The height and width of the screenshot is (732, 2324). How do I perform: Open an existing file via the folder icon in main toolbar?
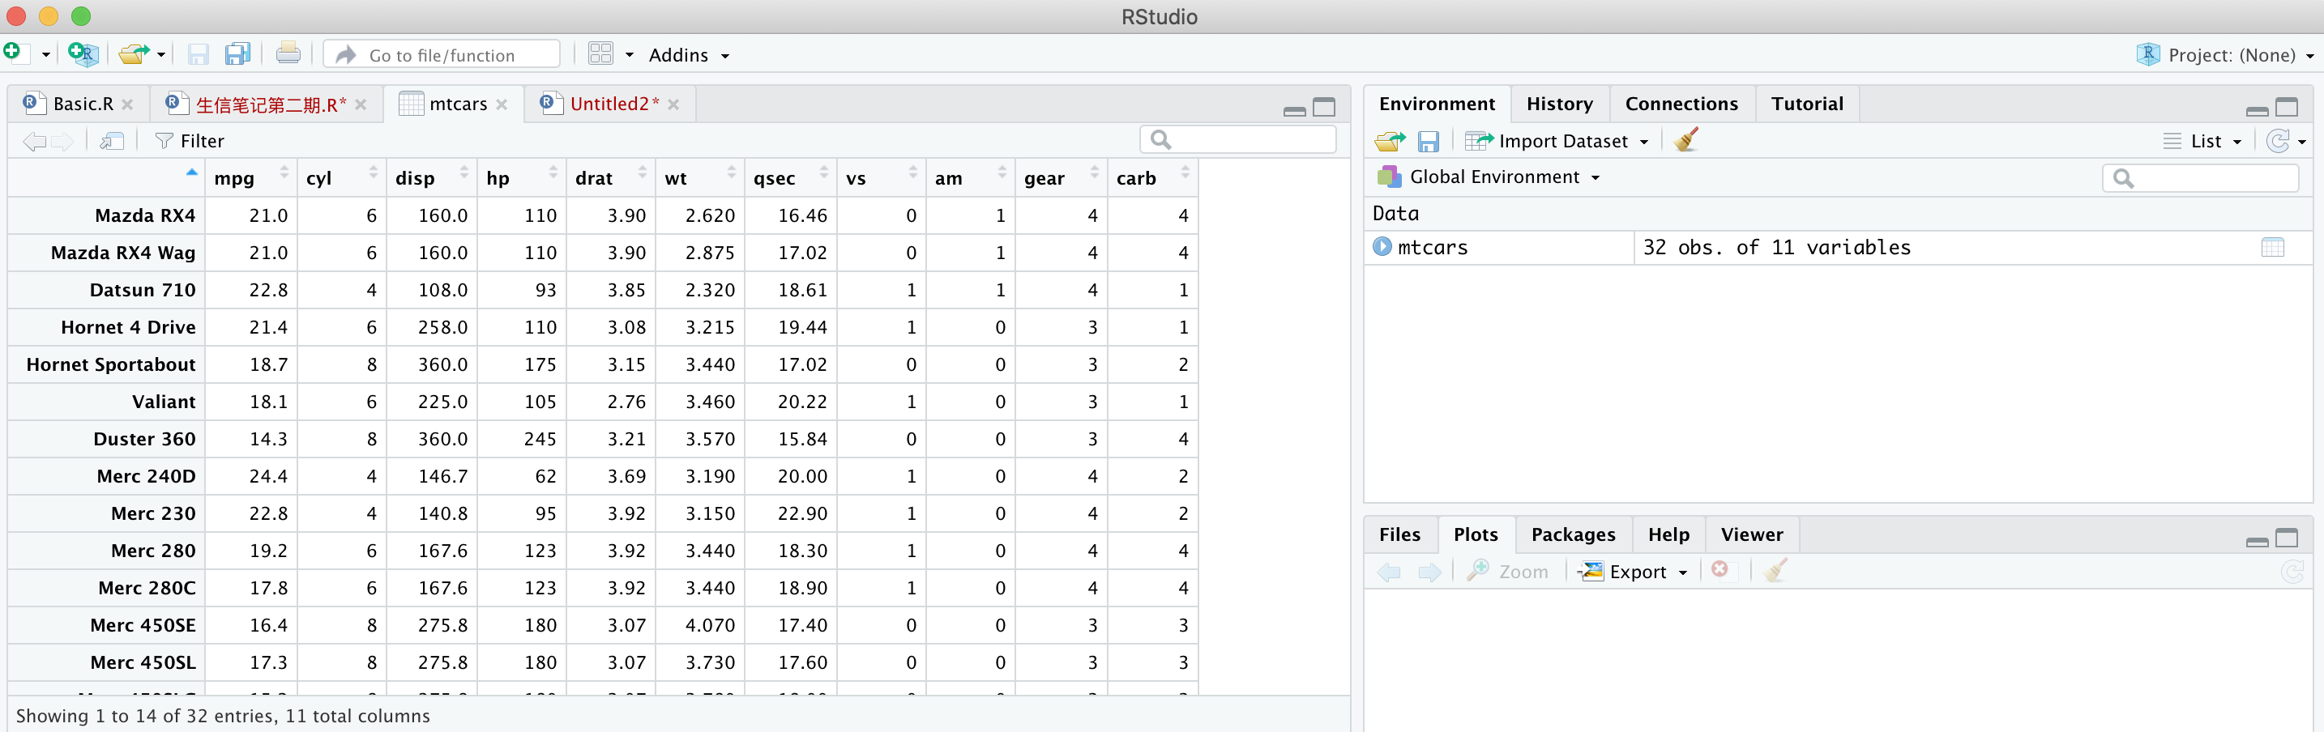point(135,54)
